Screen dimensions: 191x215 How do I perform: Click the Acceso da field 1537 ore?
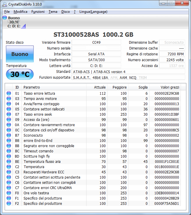[172, 66]
